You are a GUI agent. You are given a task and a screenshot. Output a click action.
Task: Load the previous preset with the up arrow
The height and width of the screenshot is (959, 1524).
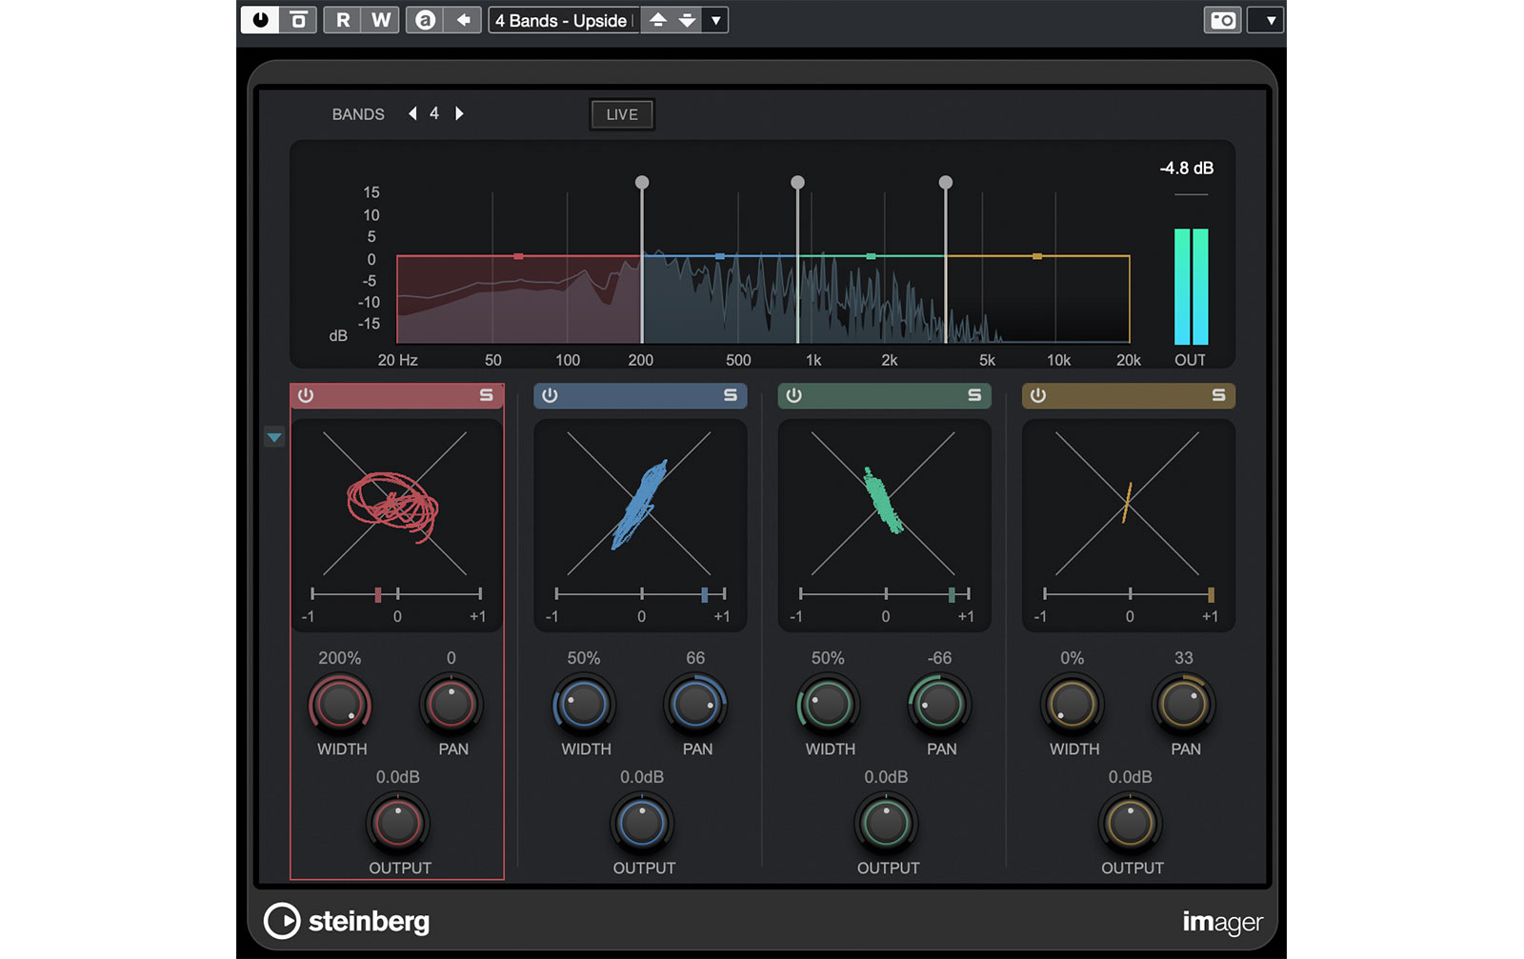[x=657, y=20]
